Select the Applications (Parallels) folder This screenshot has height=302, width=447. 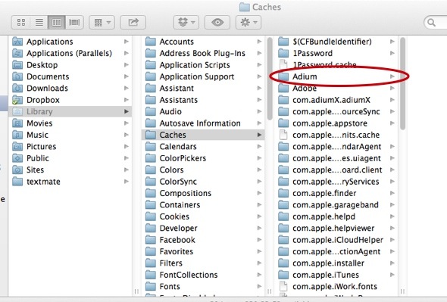coord(69,53)
